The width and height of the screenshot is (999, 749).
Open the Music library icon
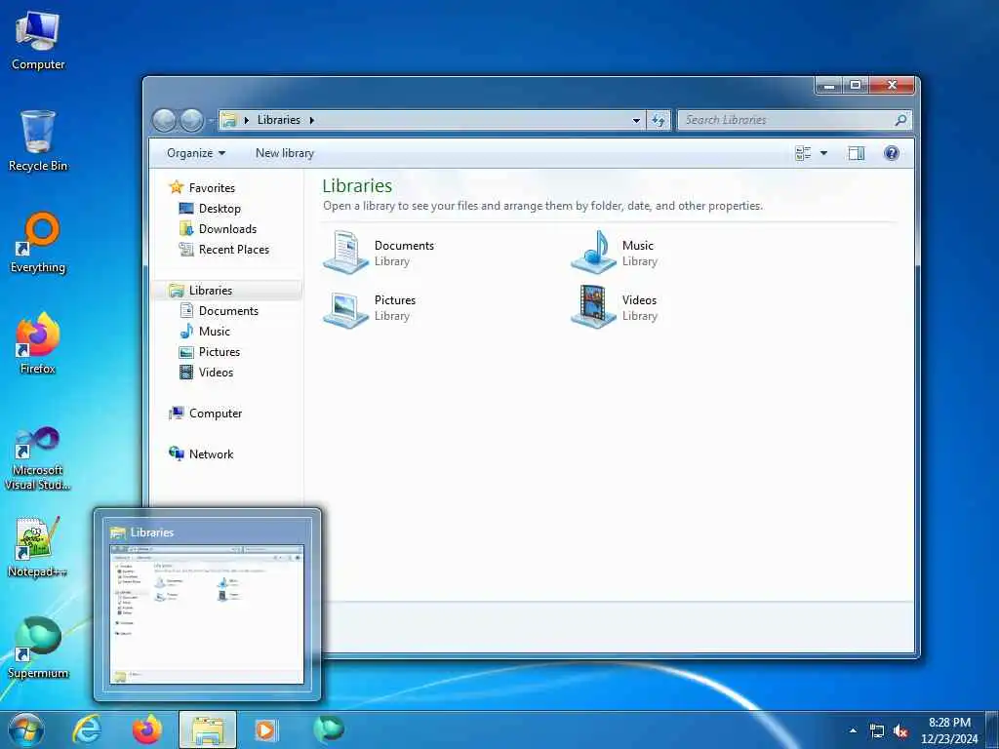click(x=594, y=253)
